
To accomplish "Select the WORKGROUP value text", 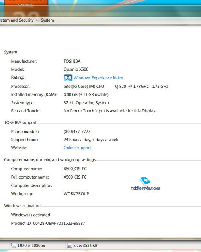I will [x=76, y=194].
